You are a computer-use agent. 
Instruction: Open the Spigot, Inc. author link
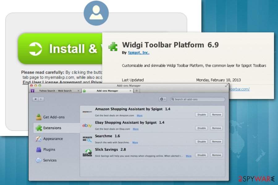click(x=138, y=53)
